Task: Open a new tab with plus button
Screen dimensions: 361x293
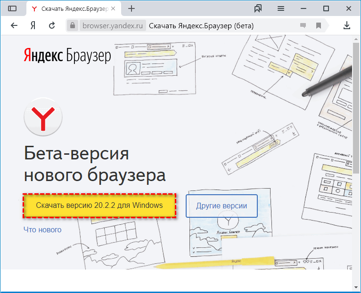Action: [x=131, y=9]
